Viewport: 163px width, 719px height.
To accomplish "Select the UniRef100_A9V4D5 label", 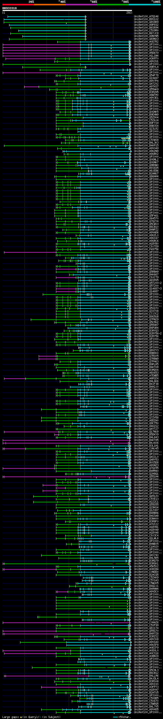I will pyautogui.click(x=146, y=709).
